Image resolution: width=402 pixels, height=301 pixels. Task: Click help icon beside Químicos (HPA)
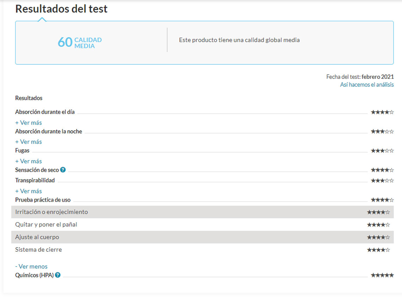pos(58,275)
